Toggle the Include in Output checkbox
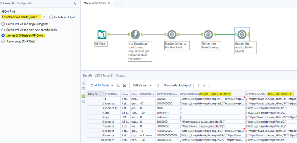Viewport: 297px width, 143px height. [51, 17]
